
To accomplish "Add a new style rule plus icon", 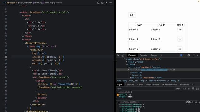I will click(189, 89).
